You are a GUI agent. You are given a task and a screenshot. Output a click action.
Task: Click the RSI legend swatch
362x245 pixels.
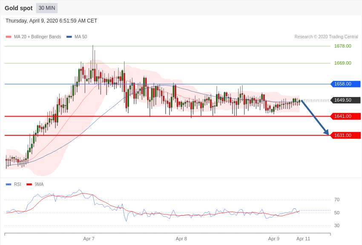point(9,184)
